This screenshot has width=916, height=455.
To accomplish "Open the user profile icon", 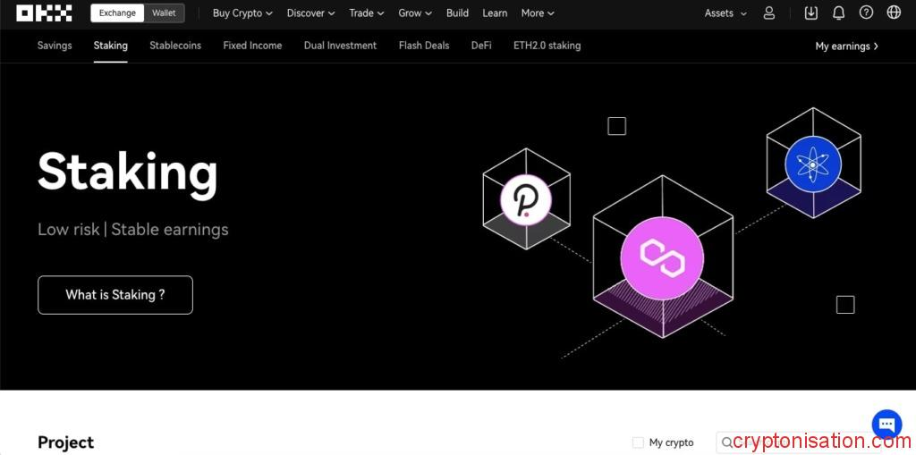I will [x=769, y=13].
